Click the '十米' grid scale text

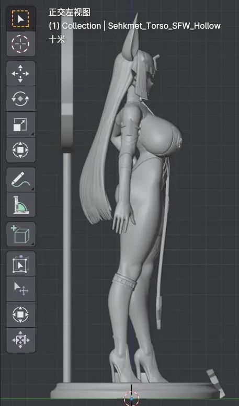pyautogui.click(x=57, y=39)
